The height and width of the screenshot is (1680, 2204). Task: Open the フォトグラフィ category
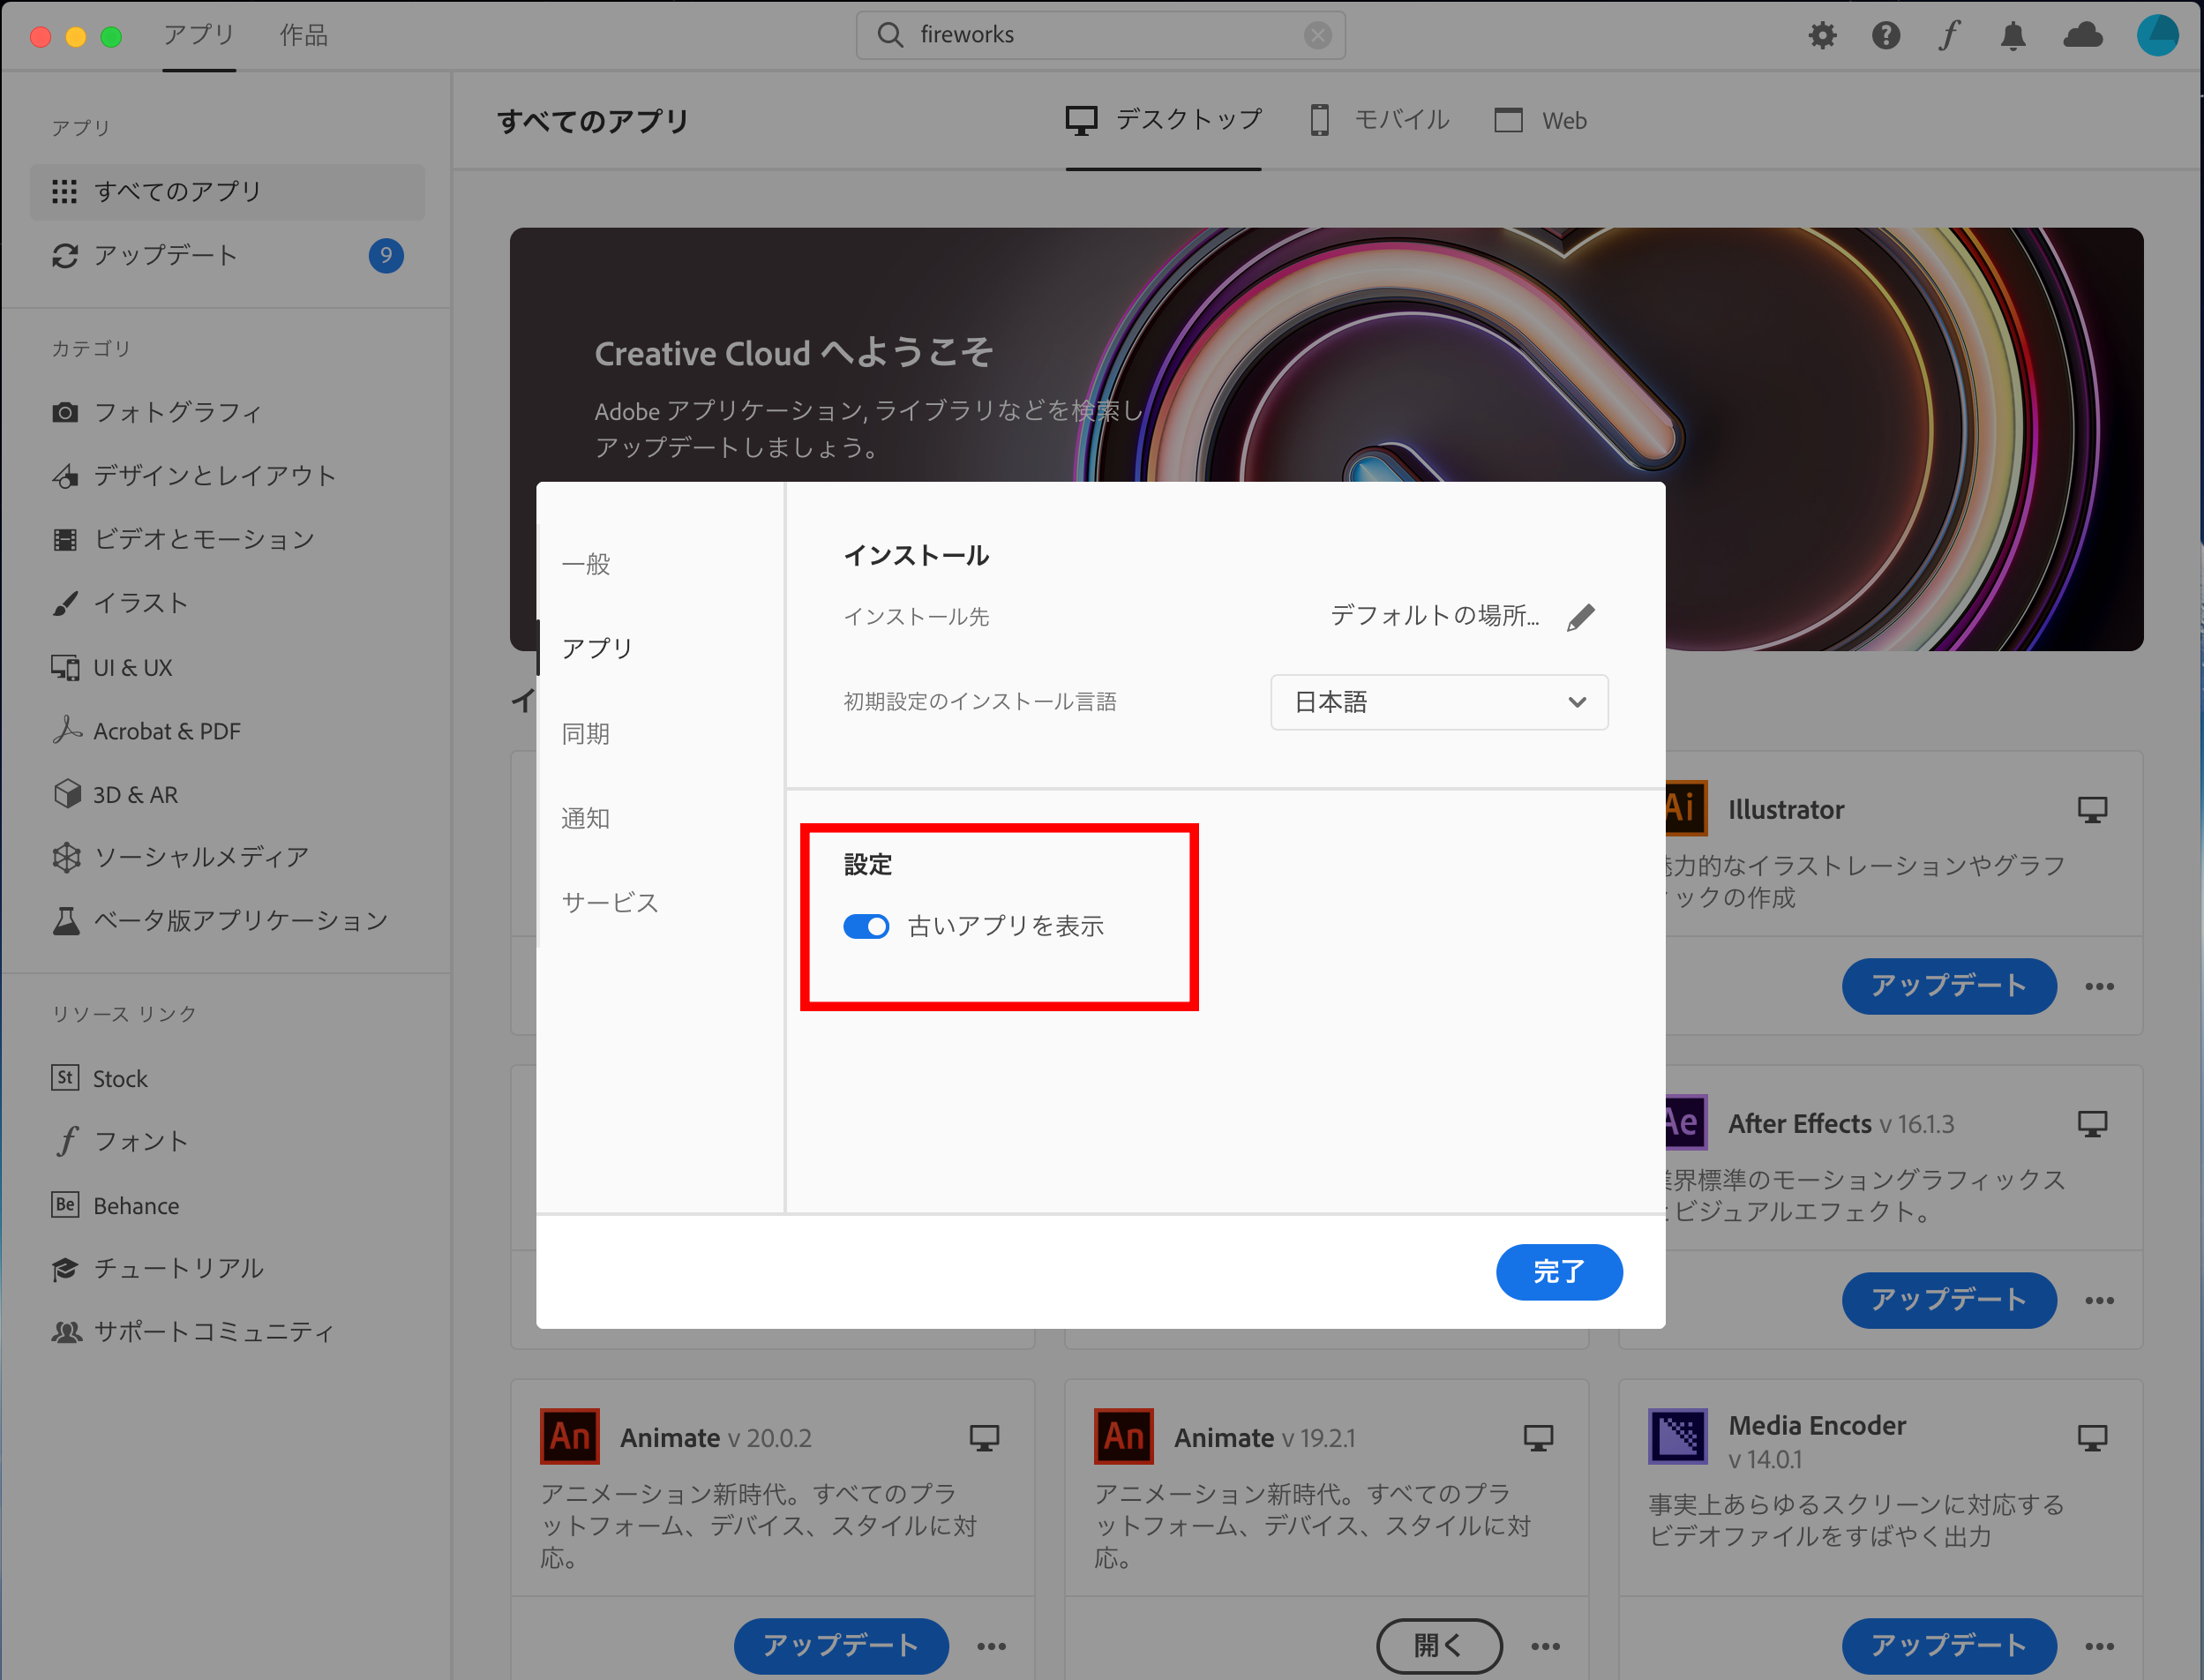(157, 412)
